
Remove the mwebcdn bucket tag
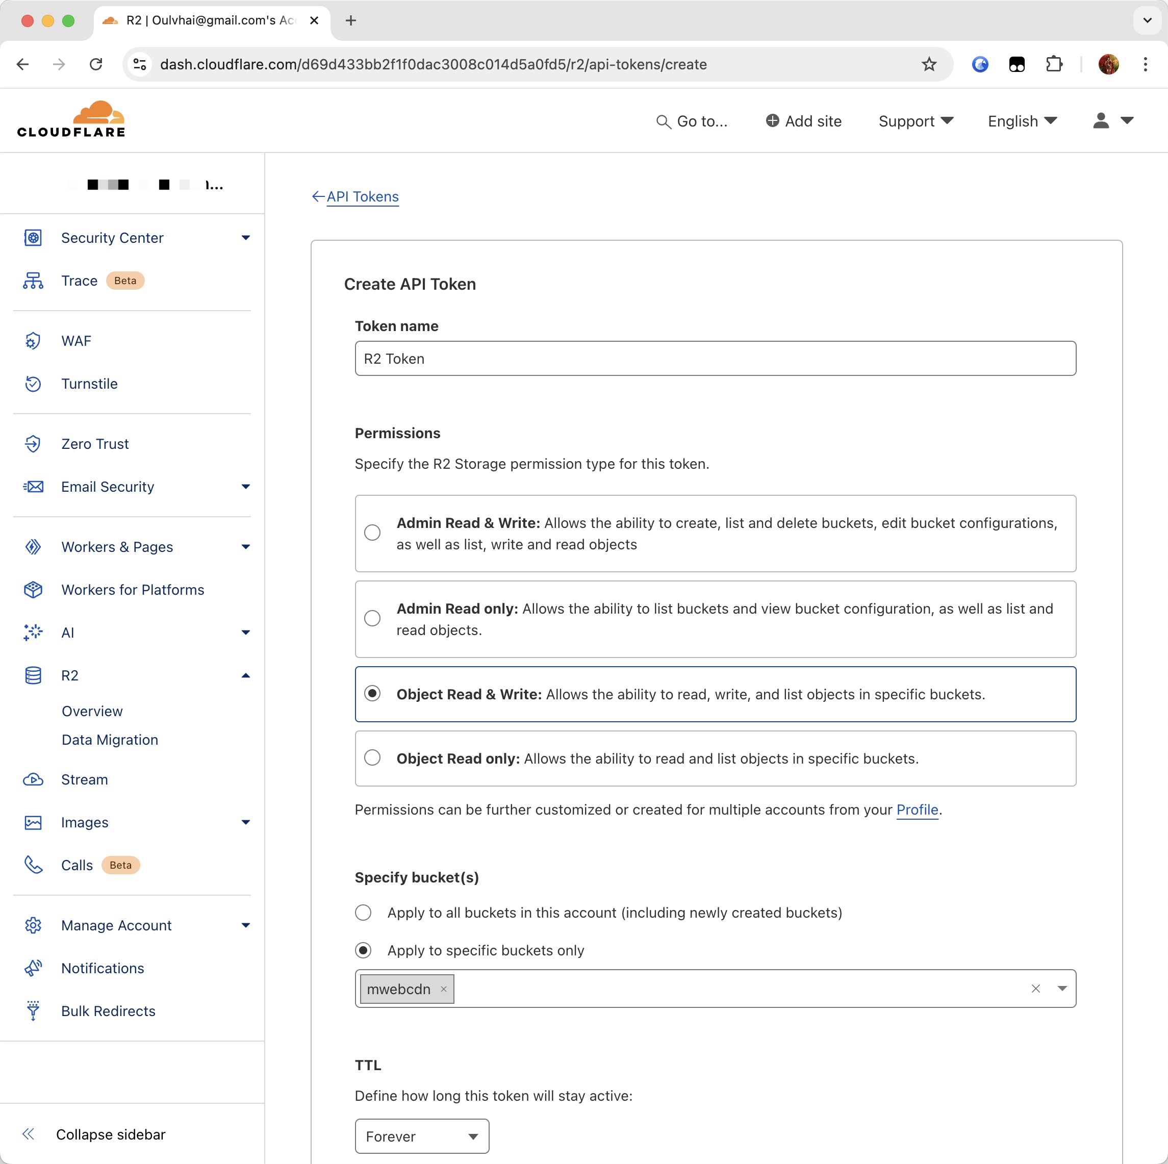click(444, 989)
